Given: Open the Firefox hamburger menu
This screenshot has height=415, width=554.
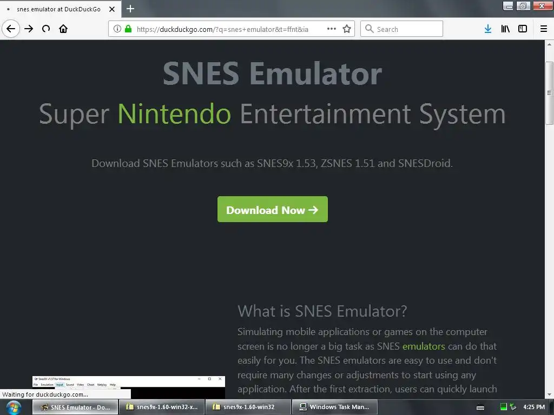Looking at the screenshot, I should coord(544,29).
